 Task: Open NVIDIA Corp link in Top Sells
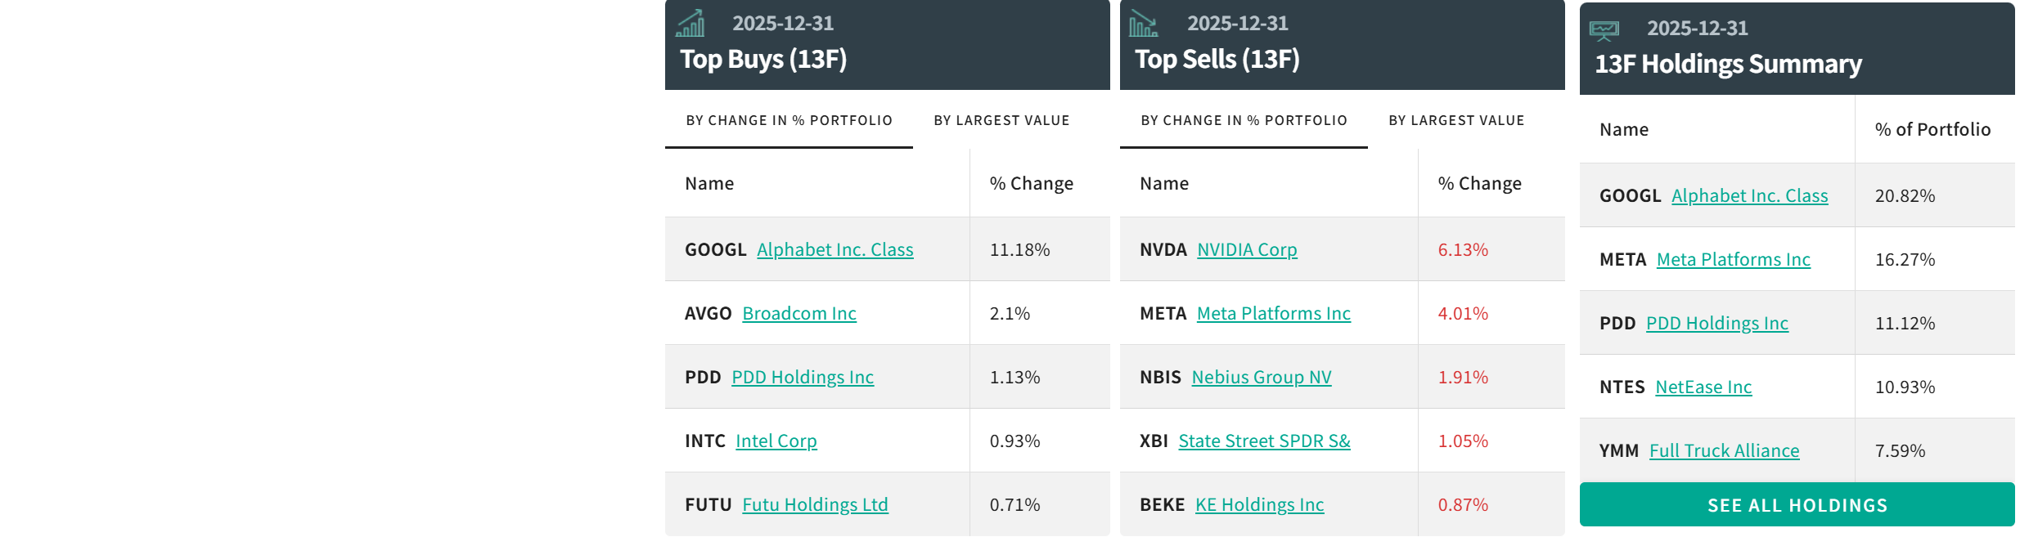pos(1247,250)
